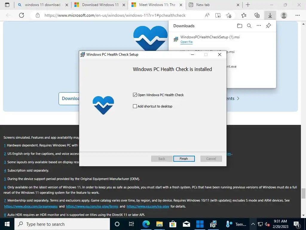Open the Collections icon
Screen dimensions: 306x230
257,15
